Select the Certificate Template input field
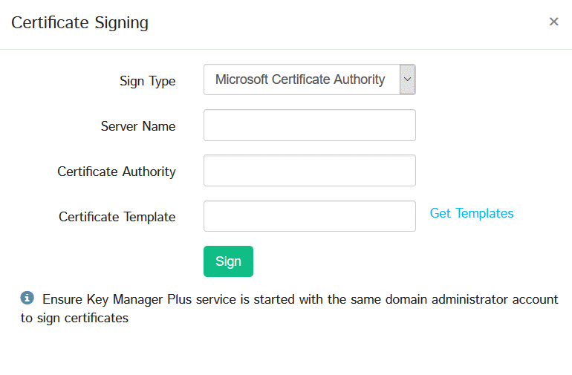 click(309, 216)
